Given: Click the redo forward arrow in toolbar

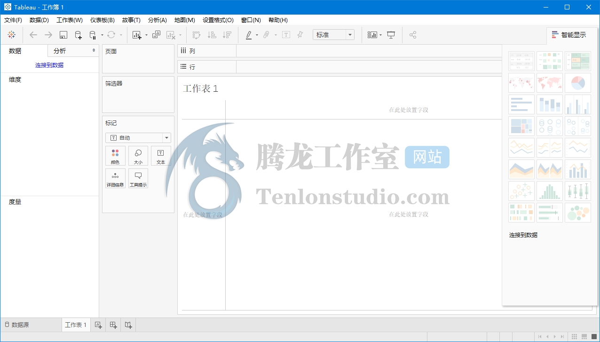Looking at the screenshot, I should 48,35.
